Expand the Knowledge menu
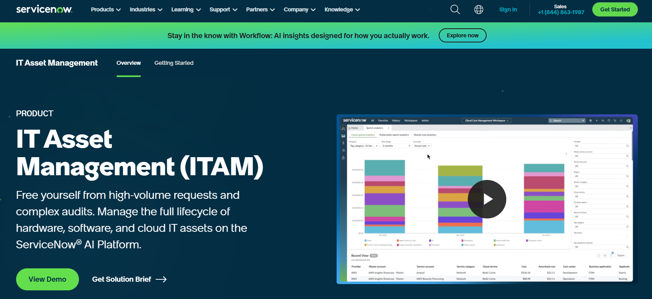The width and height of the screenshot is (652, 299). click(x=342, y=9)
